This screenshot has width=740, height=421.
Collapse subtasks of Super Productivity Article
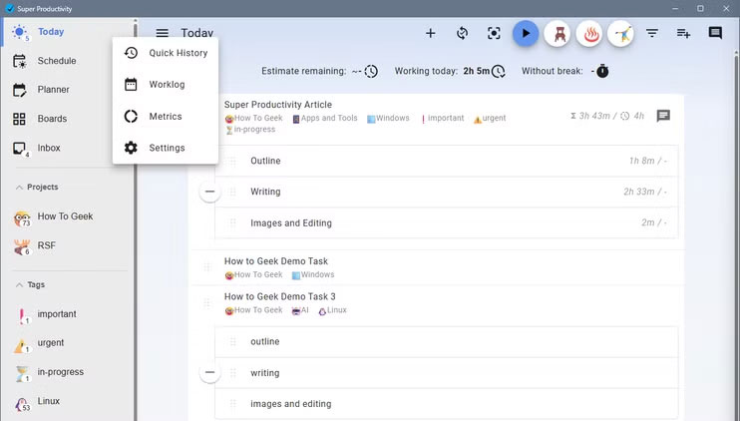tap(209, 192)
